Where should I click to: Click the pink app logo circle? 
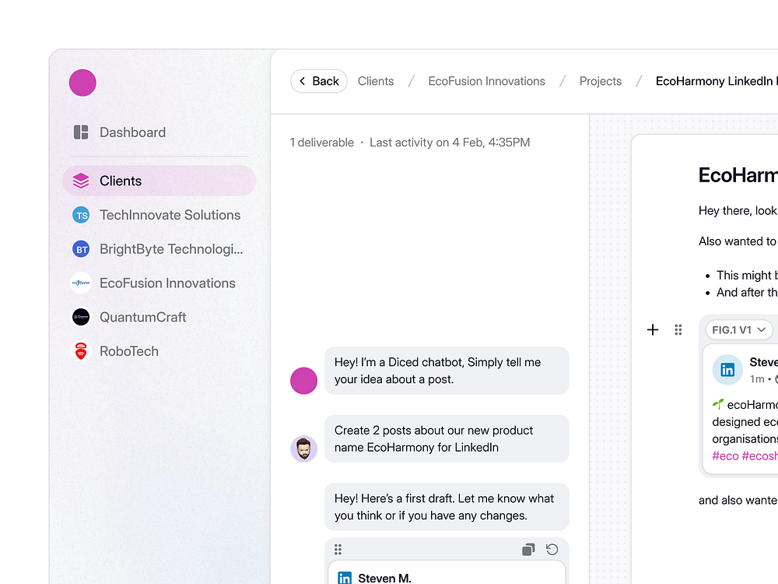[82, 83]
